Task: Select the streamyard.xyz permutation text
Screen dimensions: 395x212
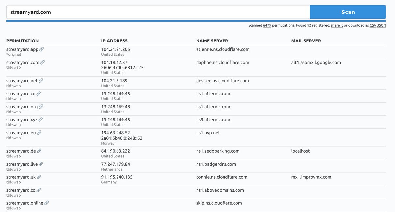Action: point(22,119)
